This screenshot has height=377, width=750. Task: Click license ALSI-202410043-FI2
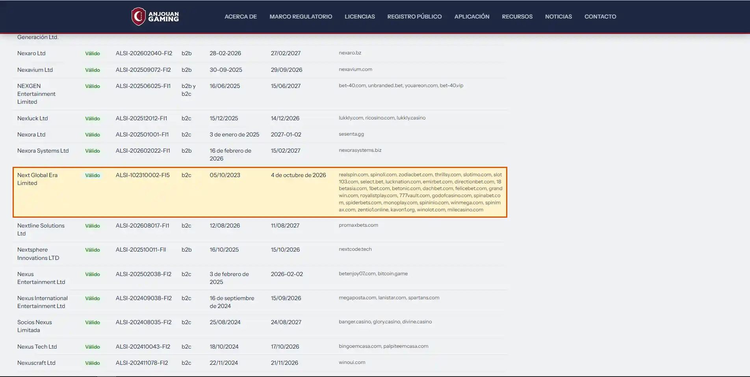click(x=143, y=347)
